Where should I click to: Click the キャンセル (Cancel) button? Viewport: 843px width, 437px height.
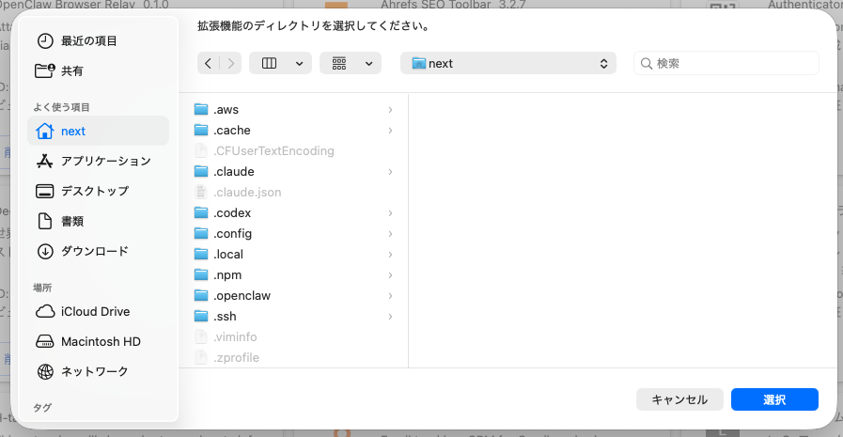(679, 399)
